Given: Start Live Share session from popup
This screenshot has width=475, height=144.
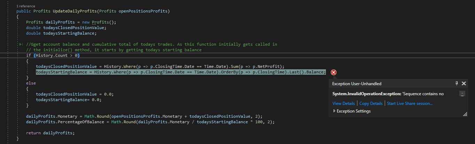Looking at the screenshot, I should [410, 103].
